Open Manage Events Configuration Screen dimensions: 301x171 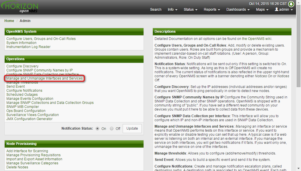(x=30, y=98)
